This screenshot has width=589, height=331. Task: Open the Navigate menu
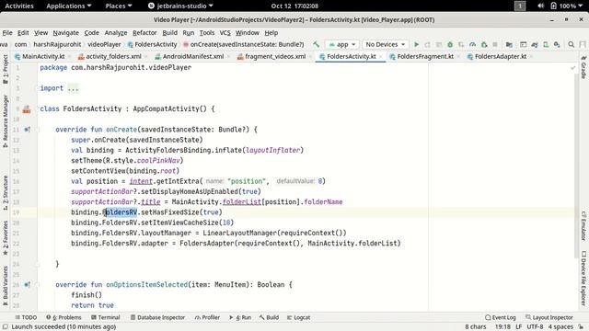coord(65,33)
